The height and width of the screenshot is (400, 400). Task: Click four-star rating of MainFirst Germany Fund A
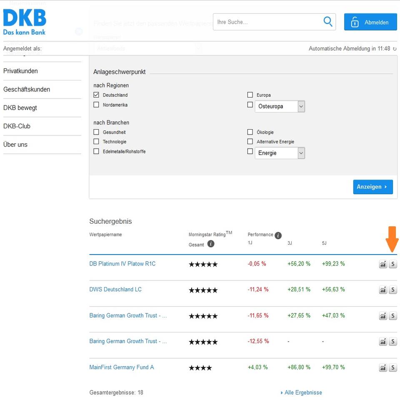pyautogui.click(x=200, y=368)
